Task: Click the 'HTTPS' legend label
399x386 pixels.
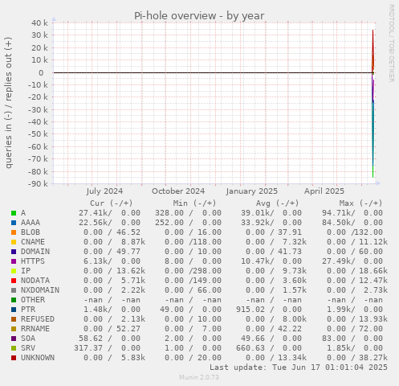Action: click(33, 261)
